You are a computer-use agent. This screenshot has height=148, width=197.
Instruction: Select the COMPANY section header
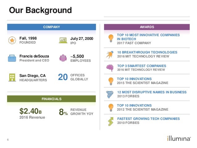coord(52,27)
